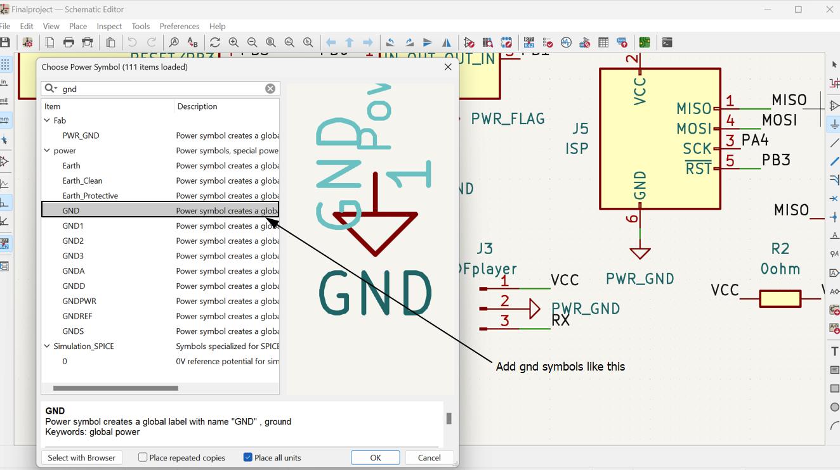Open Find tool in the toolbar

point(174,42)
